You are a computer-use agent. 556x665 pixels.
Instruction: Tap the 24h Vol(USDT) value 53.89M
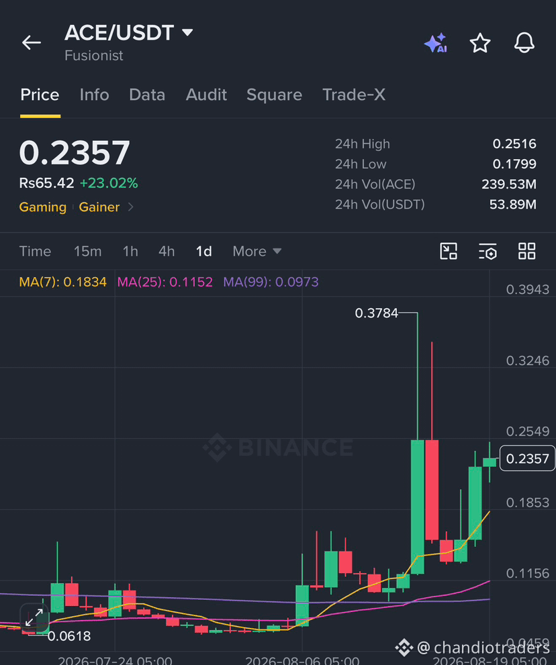(x=513, y=205)
